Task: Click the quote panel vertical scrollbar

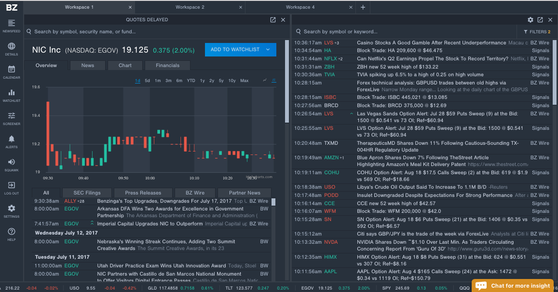Action: tap(287, 82)
